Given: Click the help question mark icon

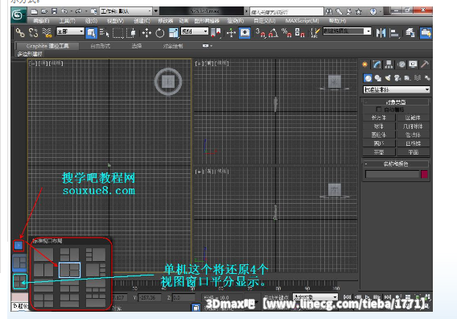Looking at the screenshot, I should [x=373, y=11].
